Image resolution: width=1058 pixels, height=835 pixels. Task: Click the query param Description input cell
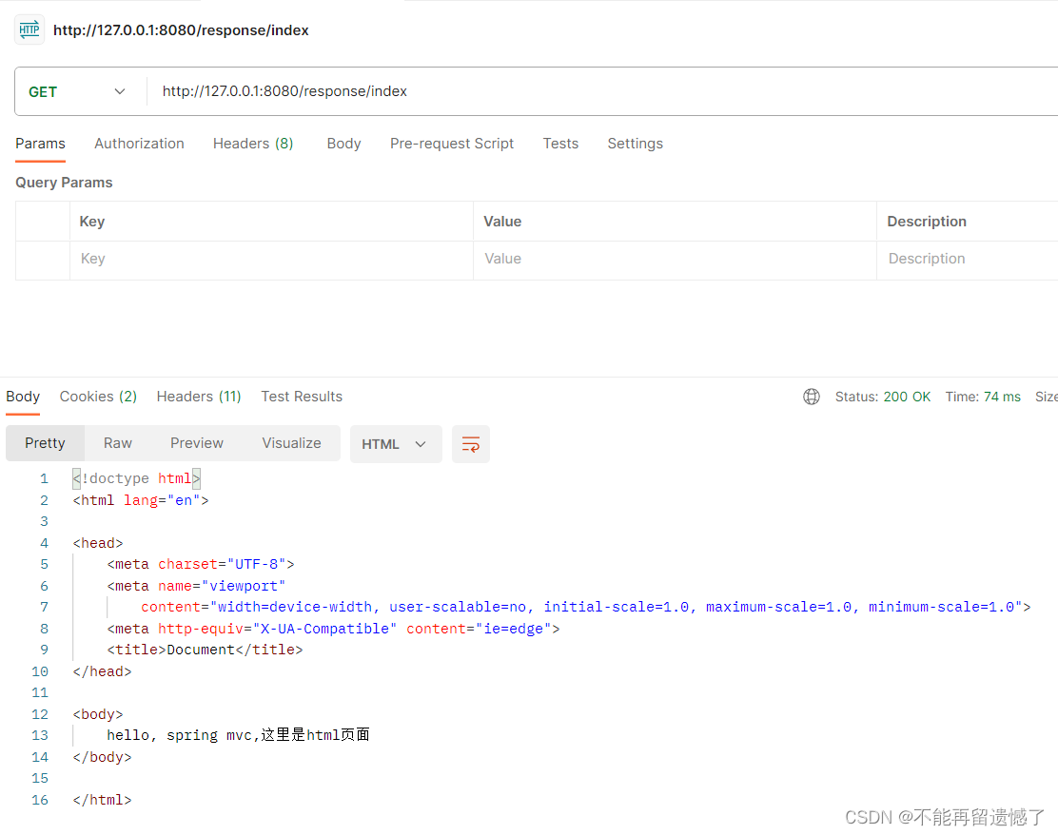pyautogui.click(x=968, y=260)
